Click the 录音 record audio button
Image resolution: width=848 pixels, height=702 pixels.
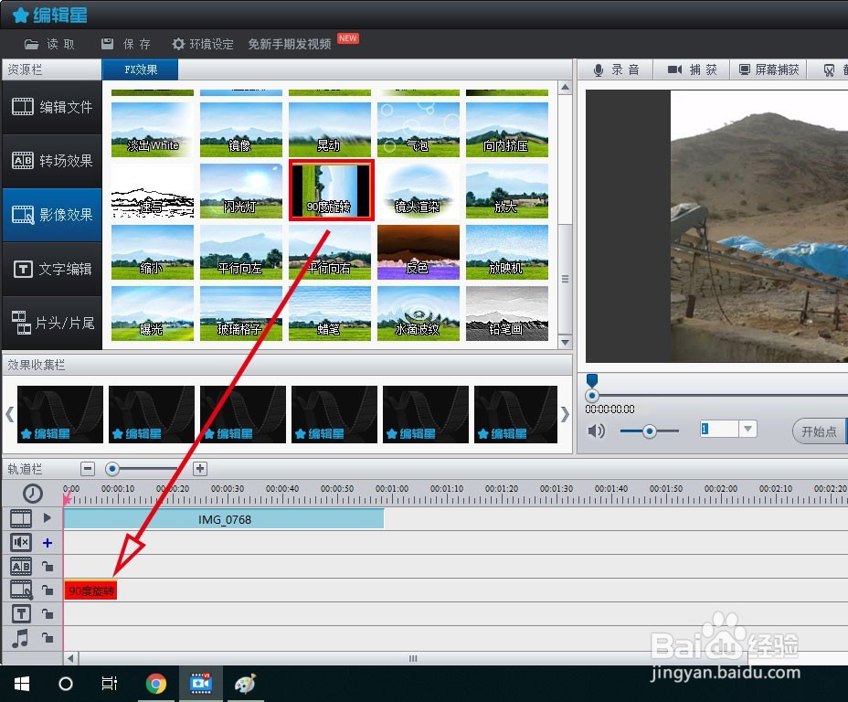616,69
